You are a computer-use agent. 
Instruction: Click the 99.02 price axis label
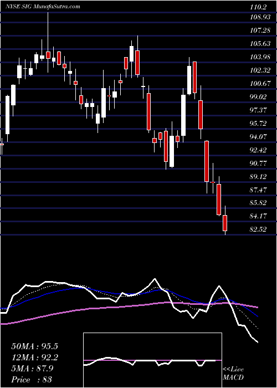click(259, 97)
